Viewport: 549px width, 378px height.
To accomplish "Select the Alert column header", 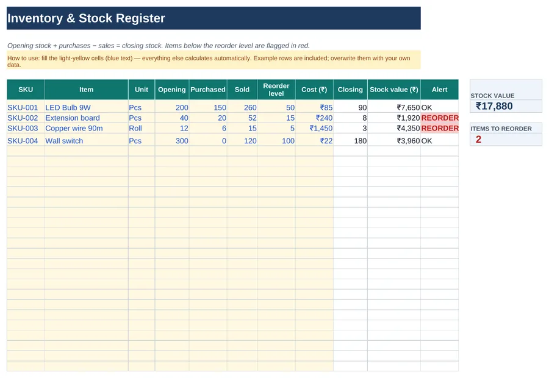I will pyautogui.click(x=439, y=90).
